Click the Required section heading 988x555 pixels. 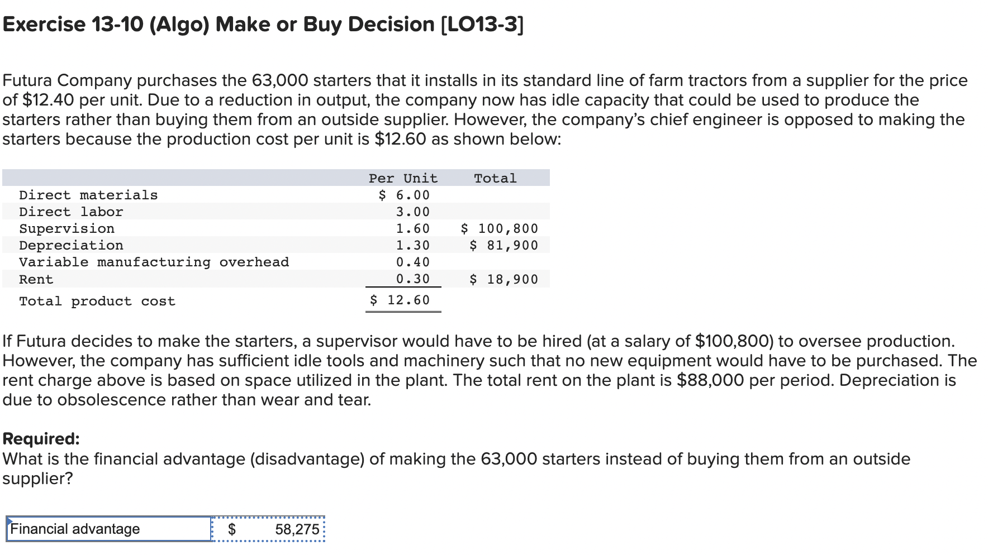pos(41,439)
